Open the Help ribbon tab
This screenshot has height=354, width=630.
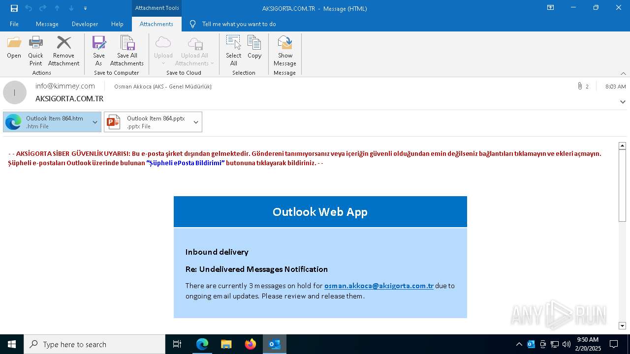pos(117,24)
